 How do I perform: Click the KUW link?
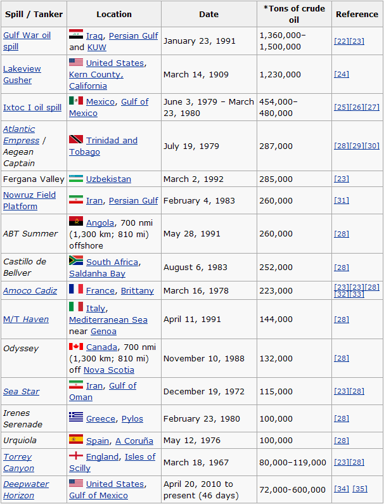pos(97,48)
